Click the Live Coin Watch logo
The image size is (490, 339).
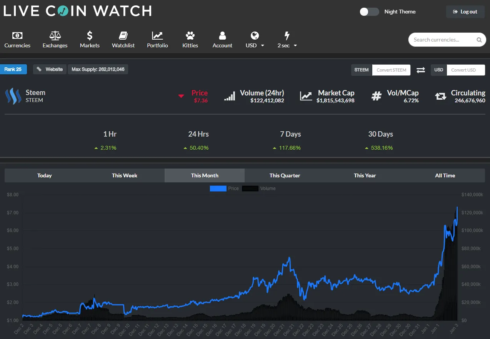77,11
